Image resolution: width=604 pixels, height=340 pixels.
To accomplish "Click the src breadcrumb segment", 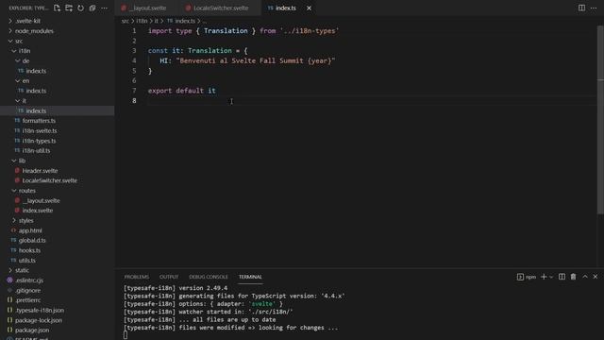I will [x=126, y=21].
